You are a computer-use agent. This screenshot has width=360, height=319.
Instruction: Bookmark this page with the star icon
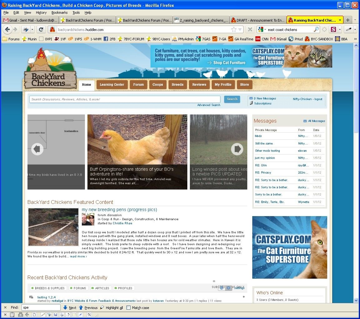pos(234,29)
